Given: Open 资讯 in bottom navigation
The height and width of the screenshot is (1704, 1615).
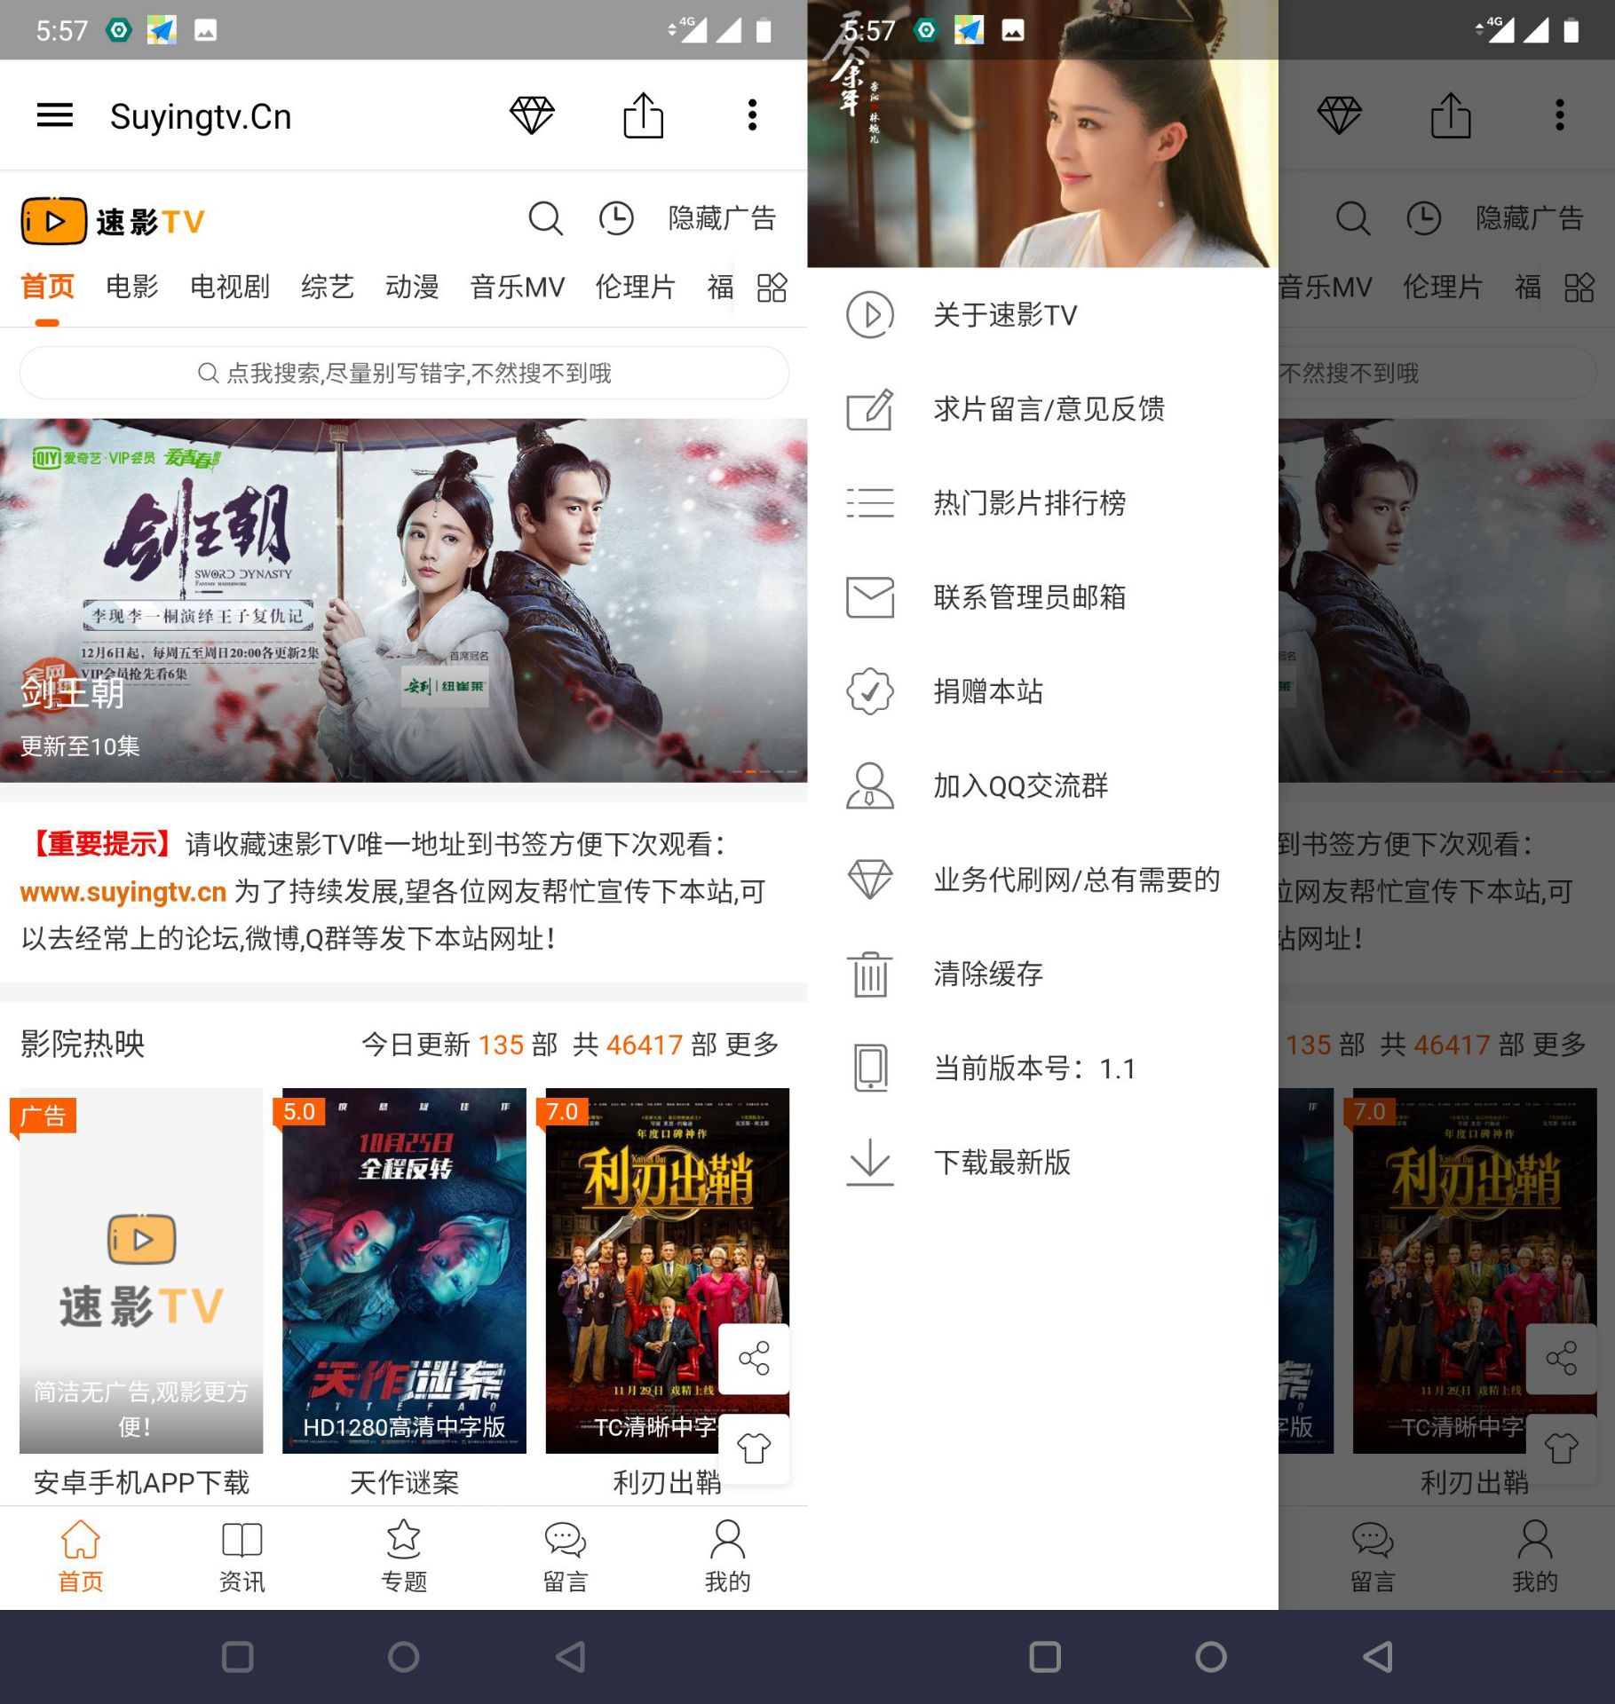Looking at the screenshot, I should 241,1556.
